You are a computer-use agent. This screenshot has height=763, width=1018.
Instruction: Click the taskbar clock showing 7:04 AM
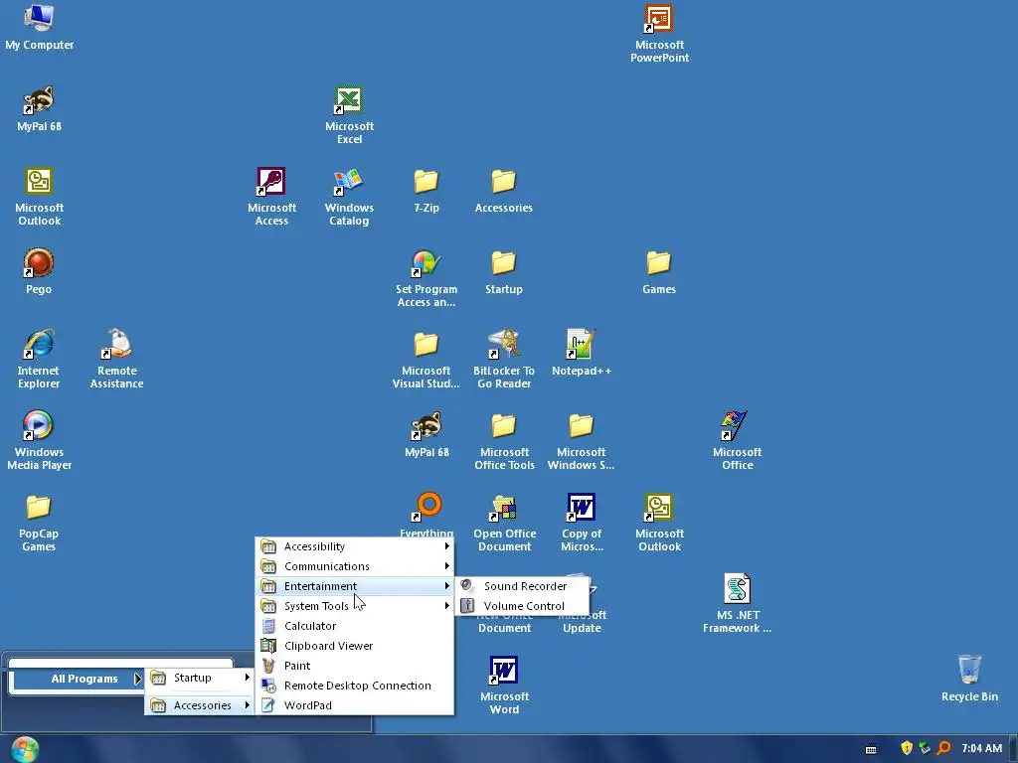pyautogui.click(x=981, y=748)
